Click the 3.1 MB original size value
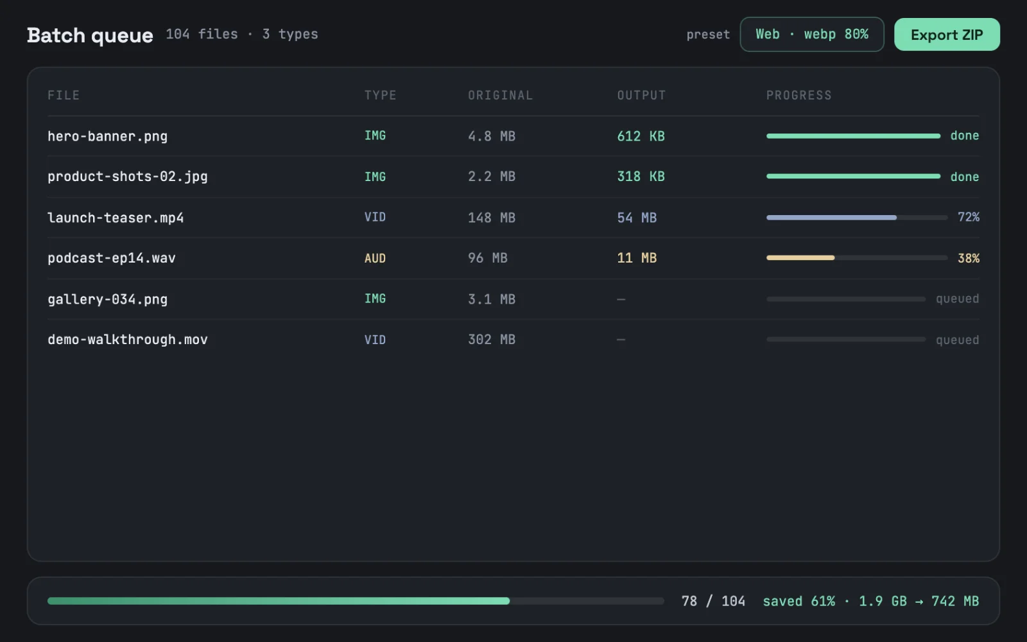This screenshot has height=642, width=1027. (492, 299)
